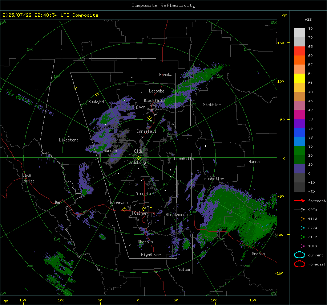Viewport: 327px width, 305px height.
Task: Click the orange 111V arrow icon
Action: pos(299,219)
